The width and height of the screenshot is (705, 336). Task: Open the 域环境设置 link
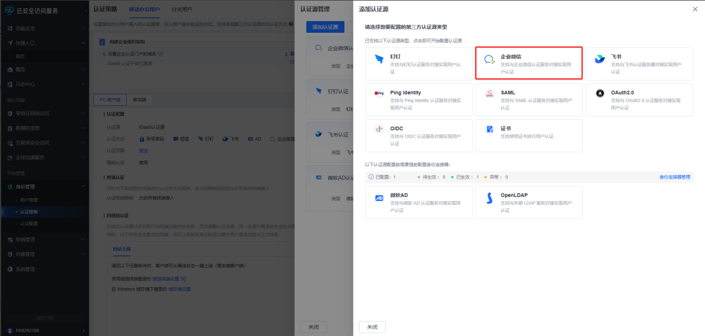pyautogui.click(x=179, y=289)
